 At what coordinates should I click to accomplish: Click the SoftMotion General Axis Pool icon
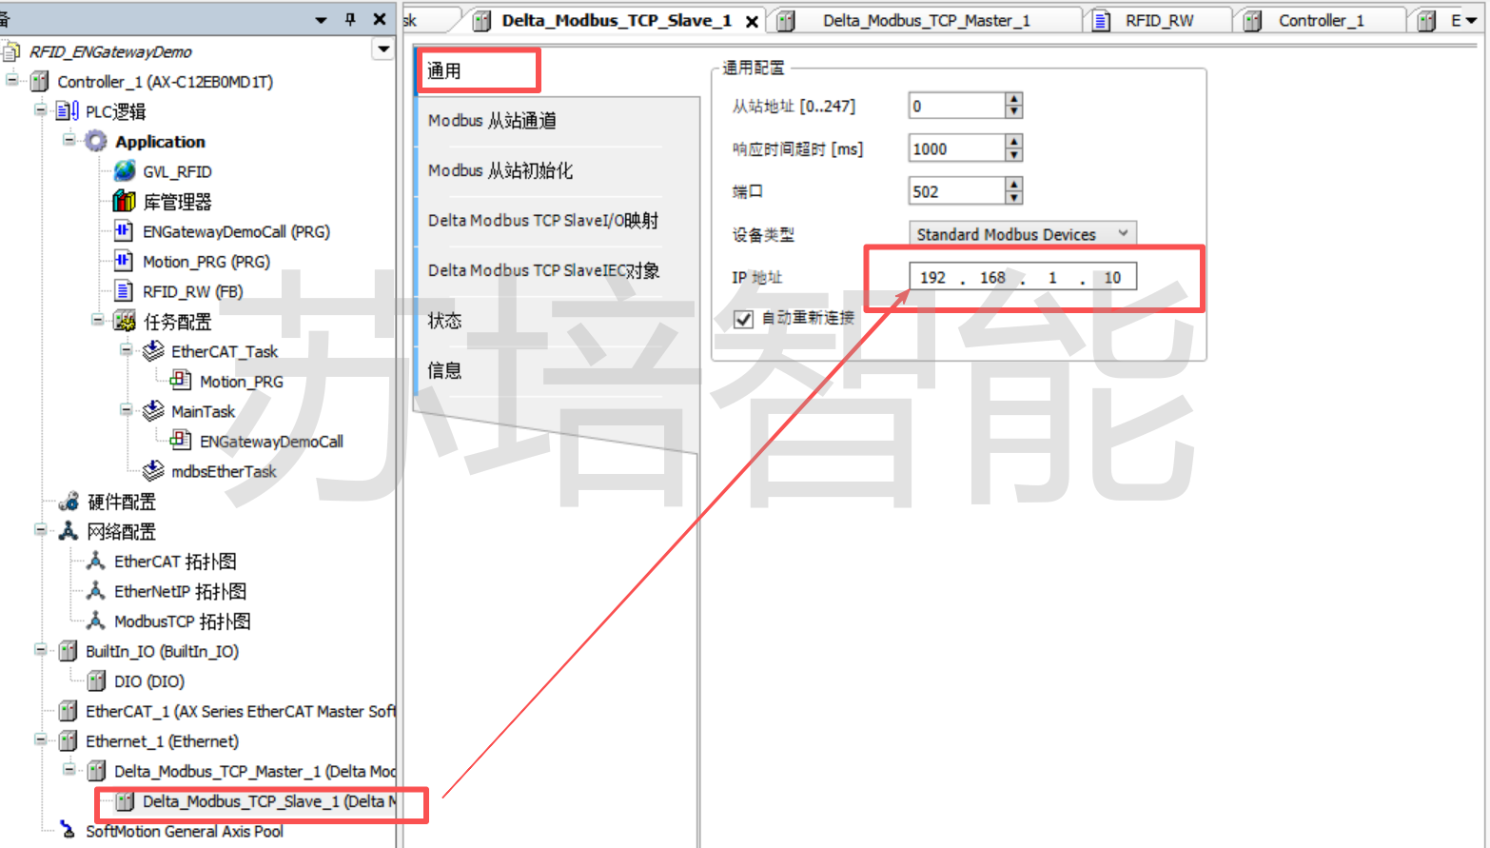67,831
